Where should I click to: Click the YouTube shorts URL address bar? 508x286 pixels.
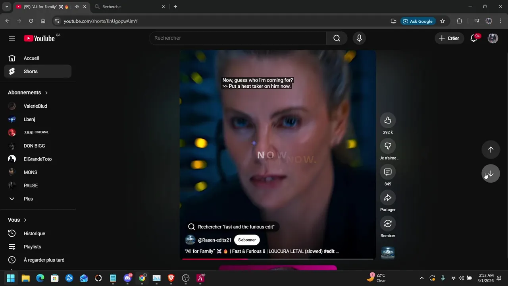[x=100, y=21]
